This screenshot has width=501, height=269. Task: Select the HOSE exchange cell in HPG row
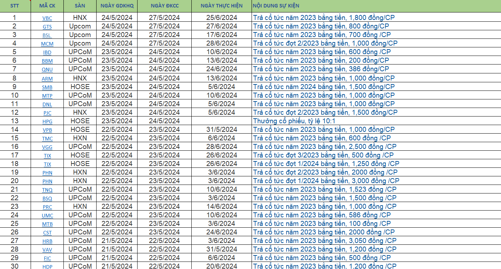pyautogui.click(x=80, y=121)
